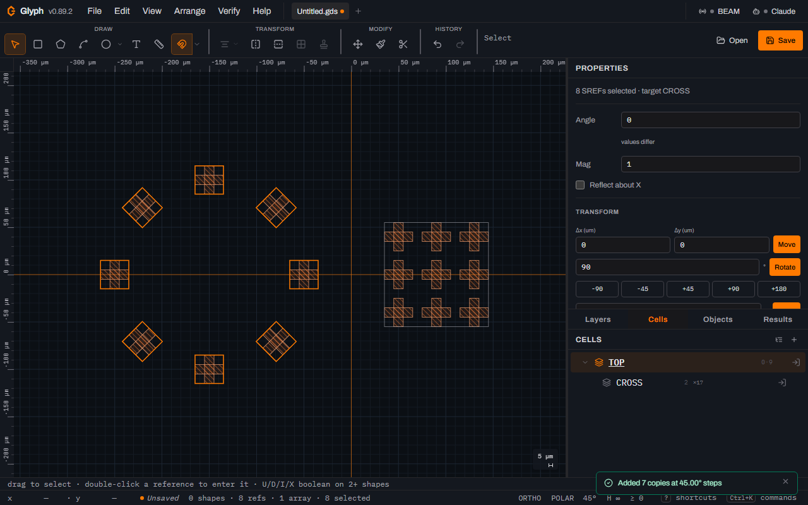Open the circle tool variants dropdown
The image size is (808, 505).
(x=120, y=44)
